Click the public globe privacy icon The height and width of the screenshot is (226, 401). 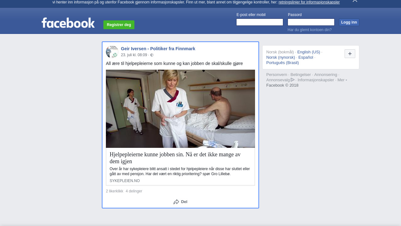pyautogui.click(x=152, y=55)
